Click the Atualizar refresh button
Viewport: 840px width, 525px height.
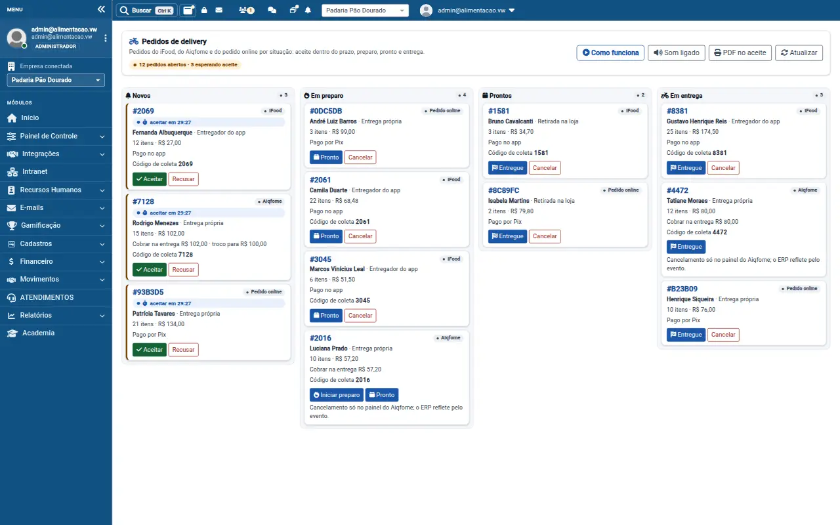(799, 52)
